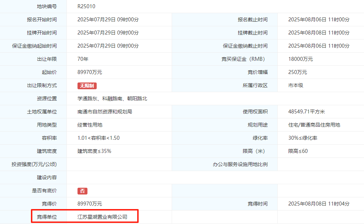
Task: Click the 竞得时间 label
Action: (x=258, y=204)
